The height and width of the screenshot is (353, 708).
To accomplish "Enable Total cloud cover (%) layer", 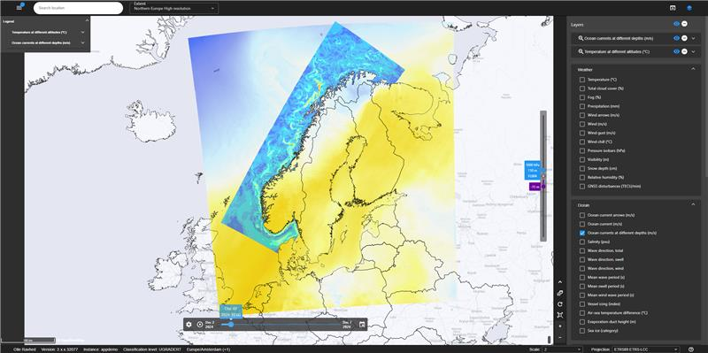I will pyautogui.click(x=582, y=88).
